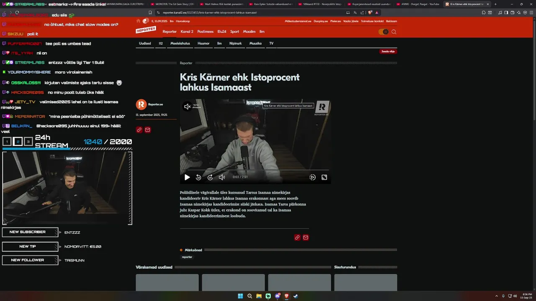Open the site search magnifier
536x301 pixels.
(x=394, y=32)
